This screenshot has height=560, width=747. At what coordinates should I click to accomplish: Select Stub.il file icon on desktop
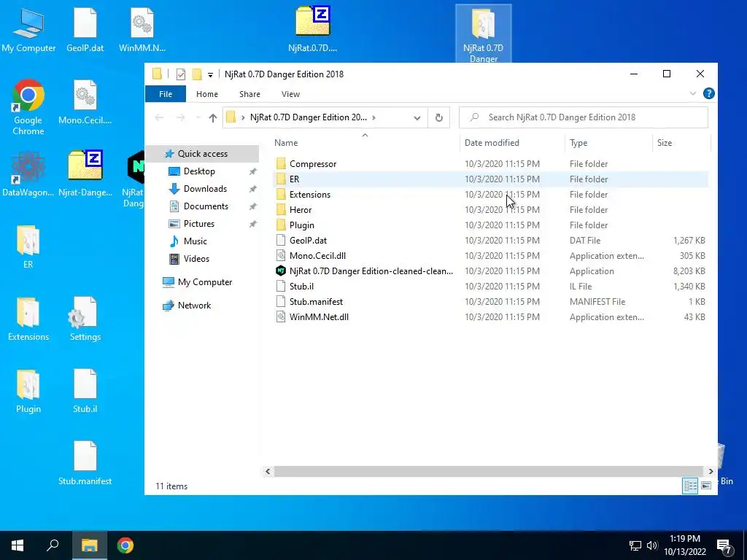[85, 392]
